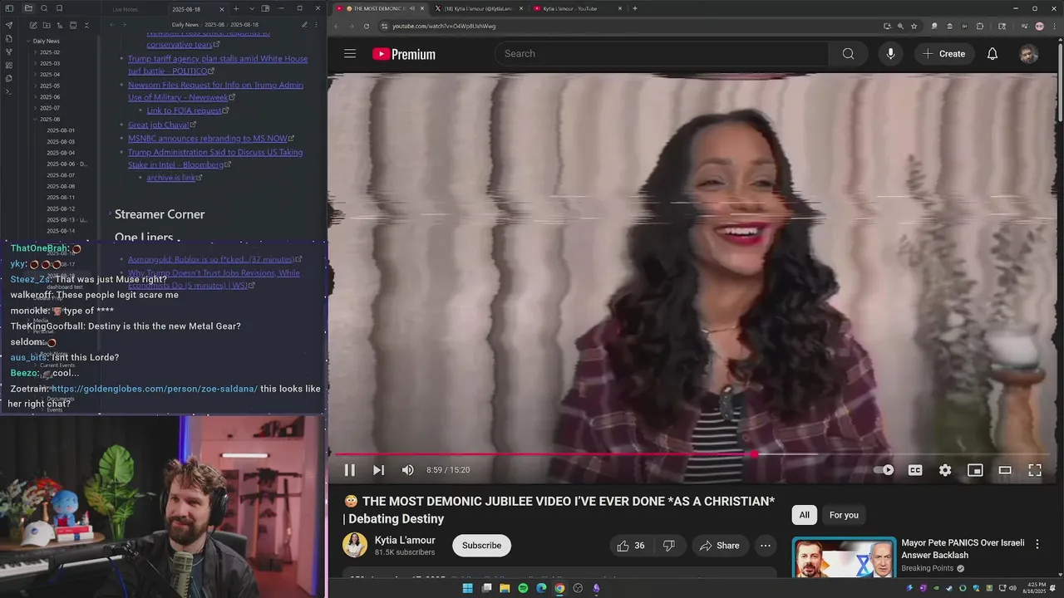Start voice search with the microphone
This screenshot has width=1064, height=598.
point(890,54)
